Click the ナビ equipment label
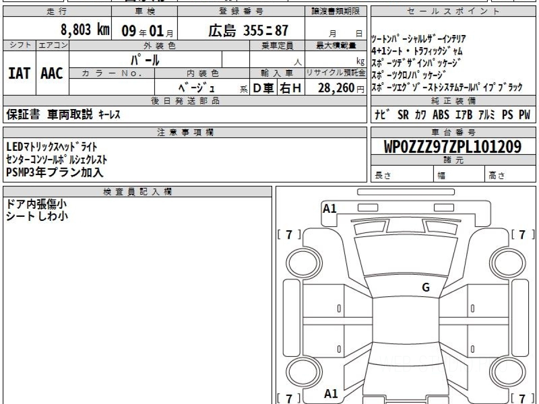This screenshot has width=539, height=404. click(x=382, y=115)
